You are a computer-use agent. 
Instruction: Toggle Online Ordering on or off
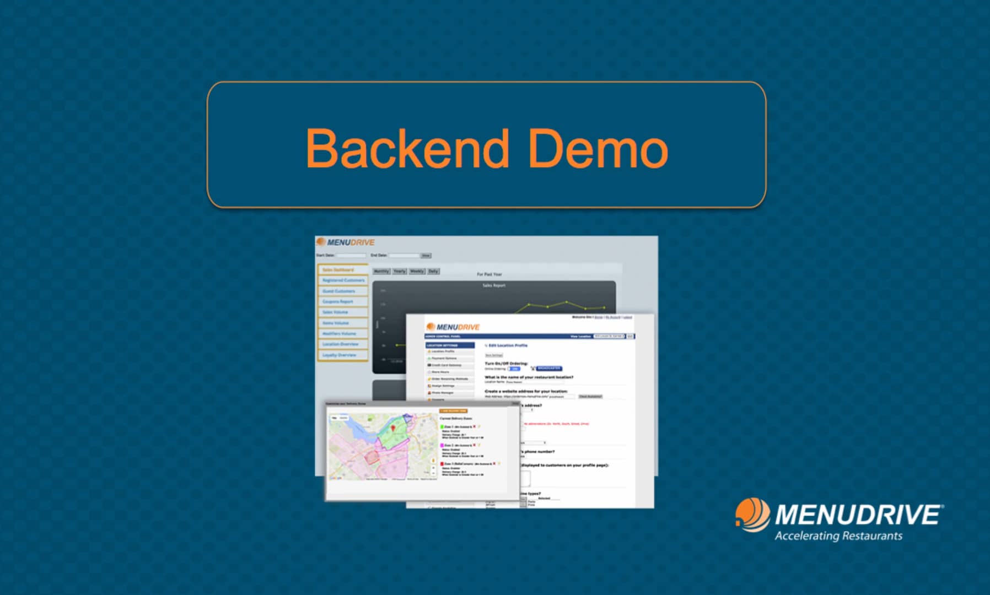tap(514, 369)
